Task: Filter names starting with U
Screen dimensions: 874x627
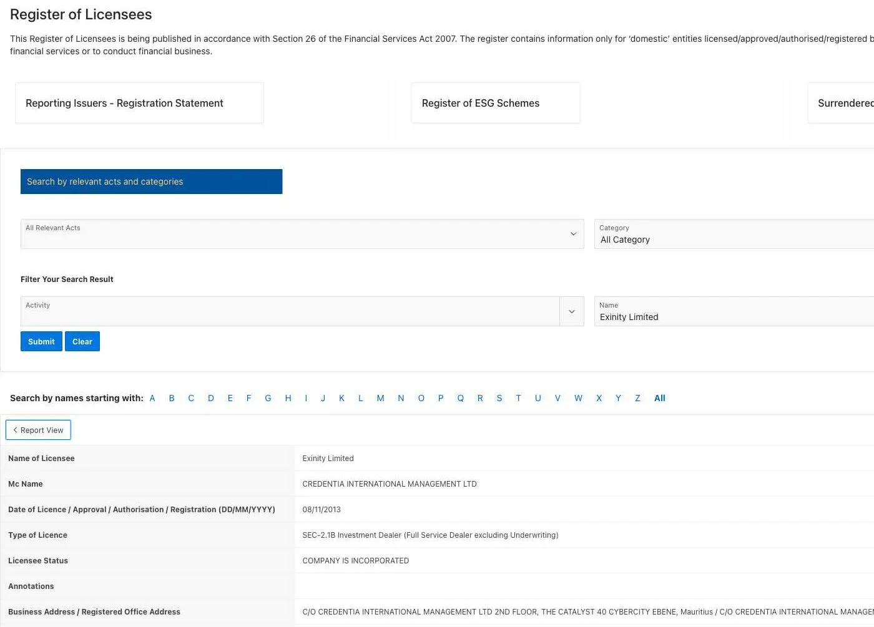Action: pos(538,398)
